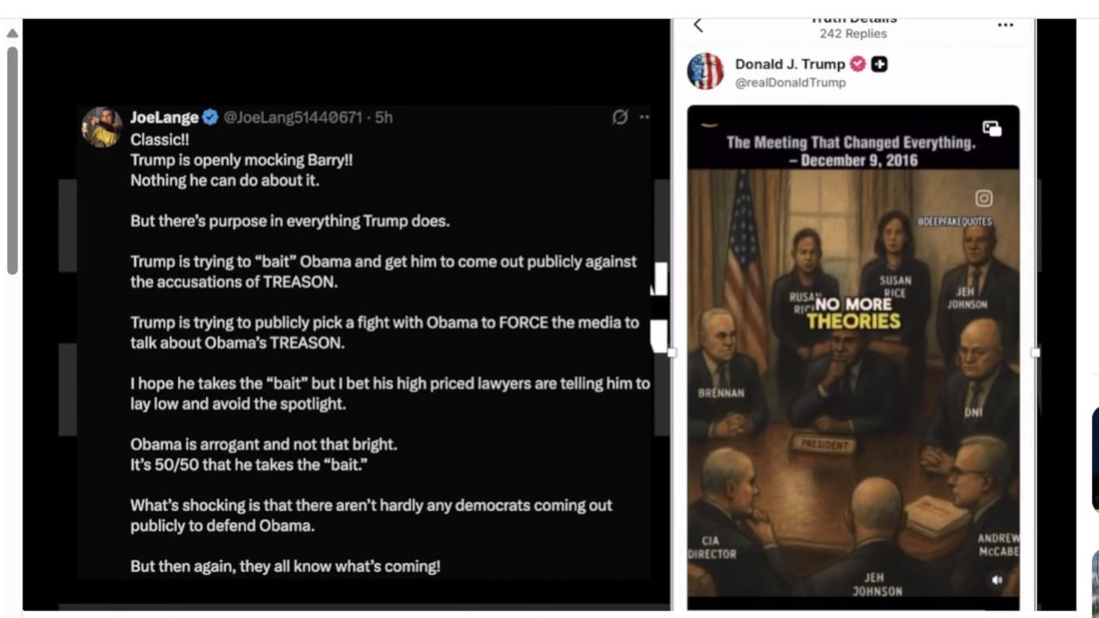Open the @JoeLang51440671 handle link
Screen dimensions: 1099x618
pyautogui.click(x=293, y=118)
